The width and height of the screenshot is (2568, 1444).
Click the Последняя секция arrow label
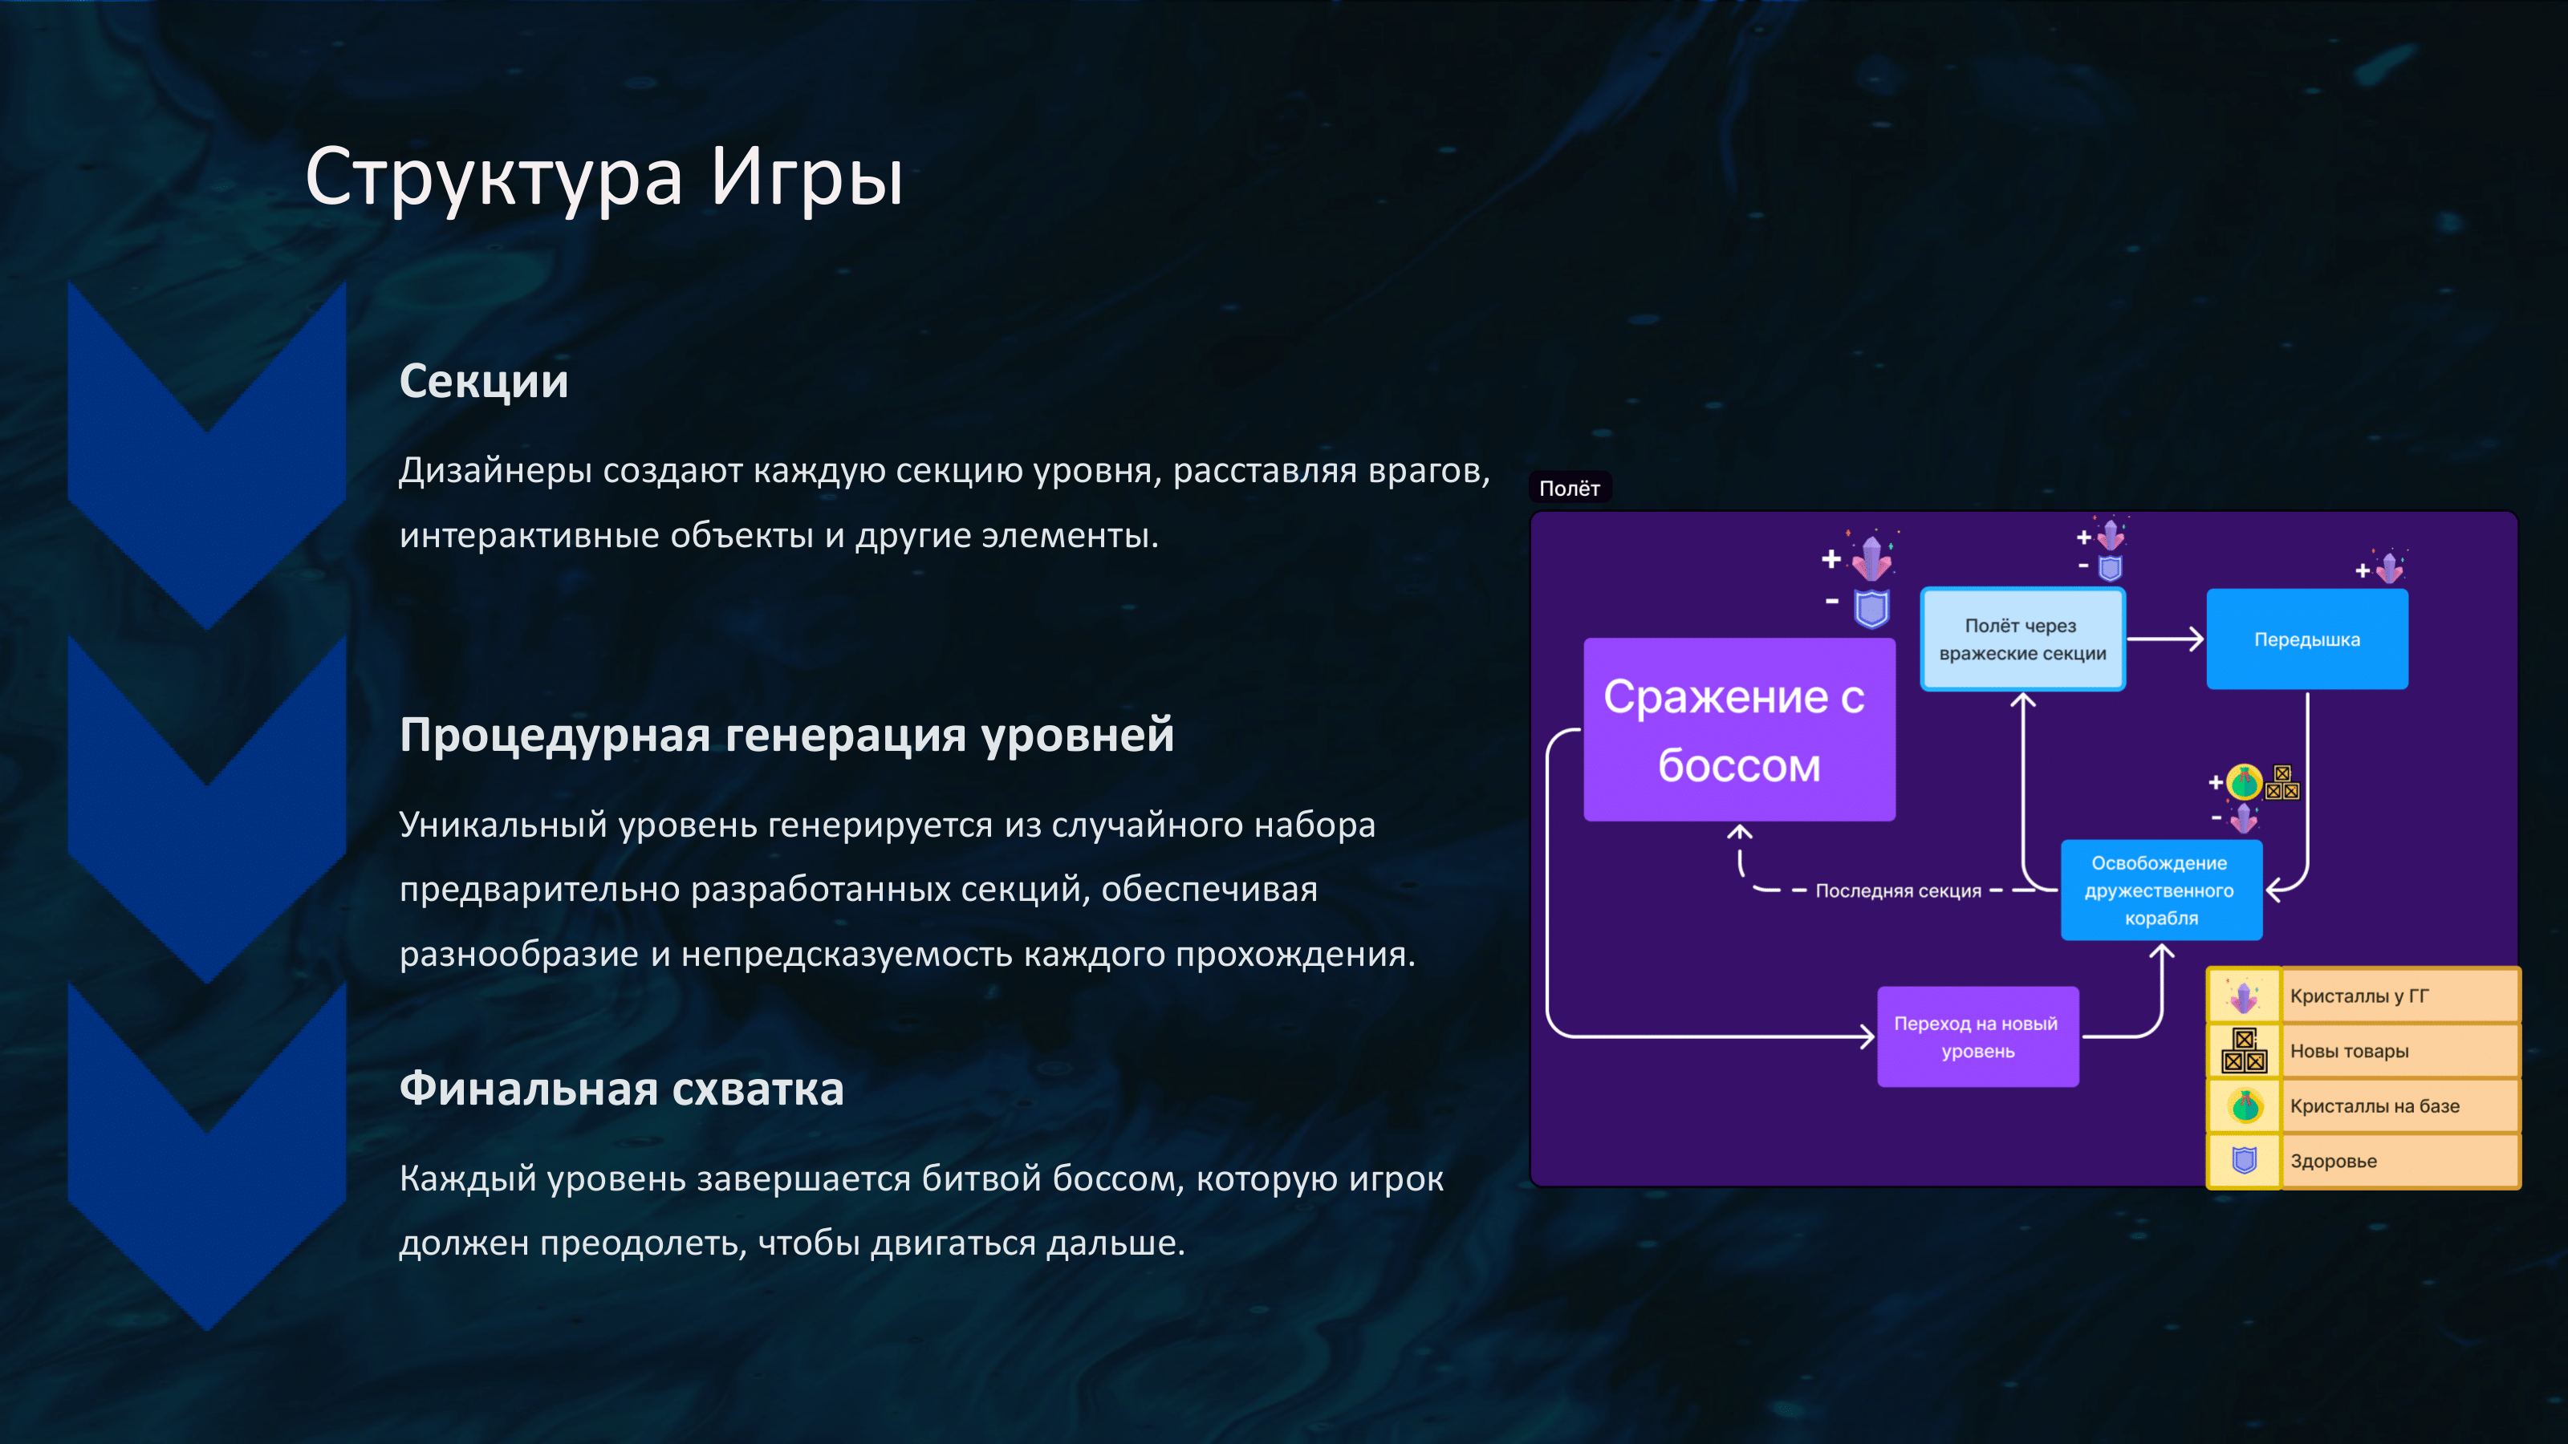pos(1897,891)
